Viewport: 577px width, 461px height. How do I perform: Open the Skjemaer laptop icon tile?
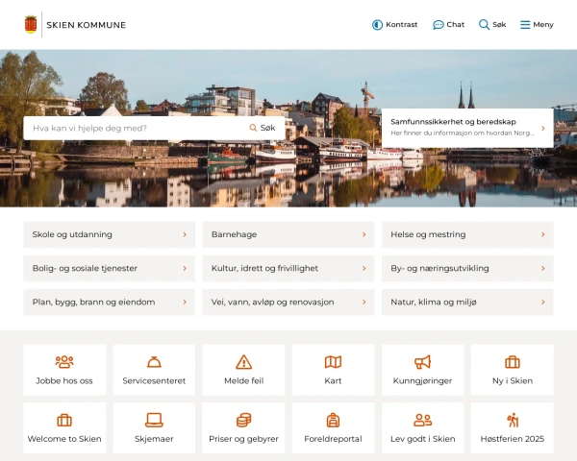pos(154,420)
